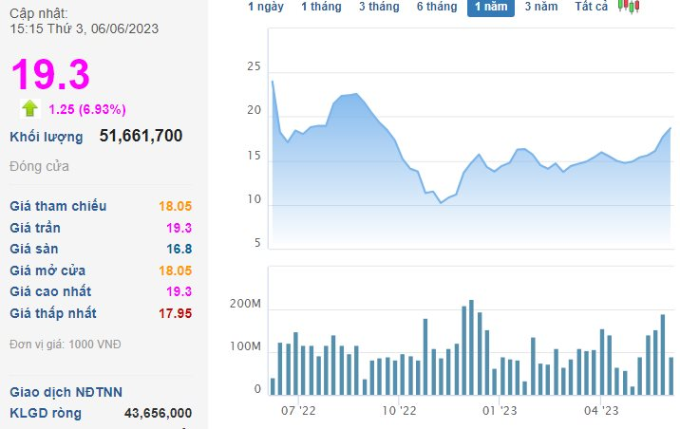Image resolution: width=680 pixels, height=429 pixels.
Task: Click the green up-arrow price change icon
Action: 30,109
